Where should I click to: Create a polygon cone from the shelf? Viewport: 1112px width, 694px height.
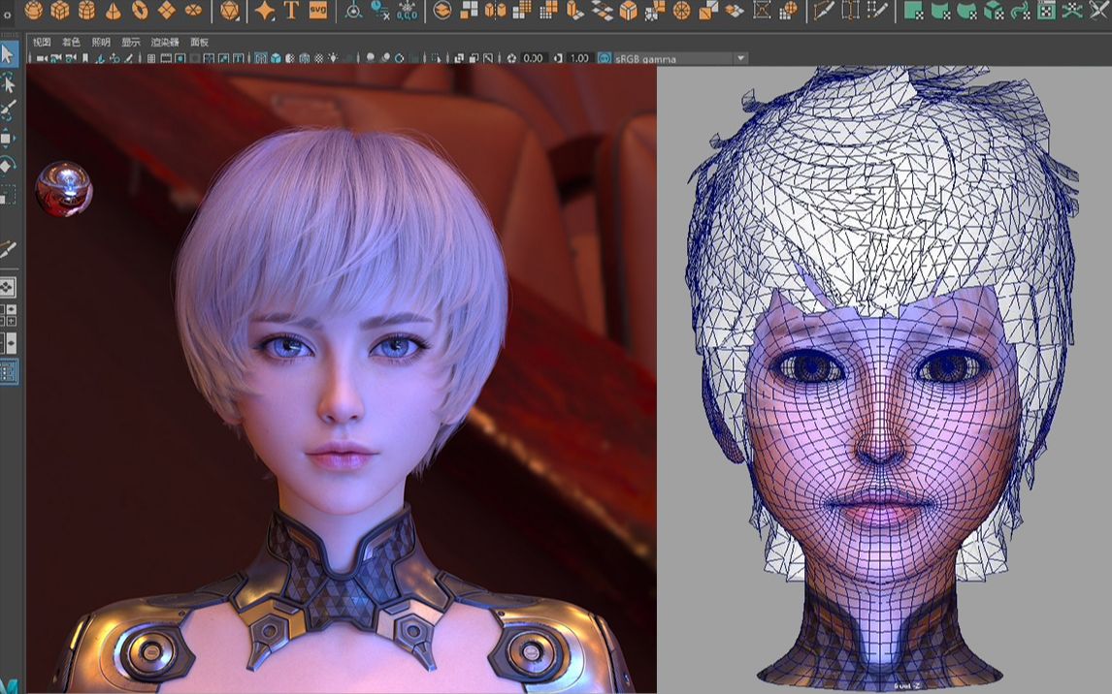(x=113, y=10)
